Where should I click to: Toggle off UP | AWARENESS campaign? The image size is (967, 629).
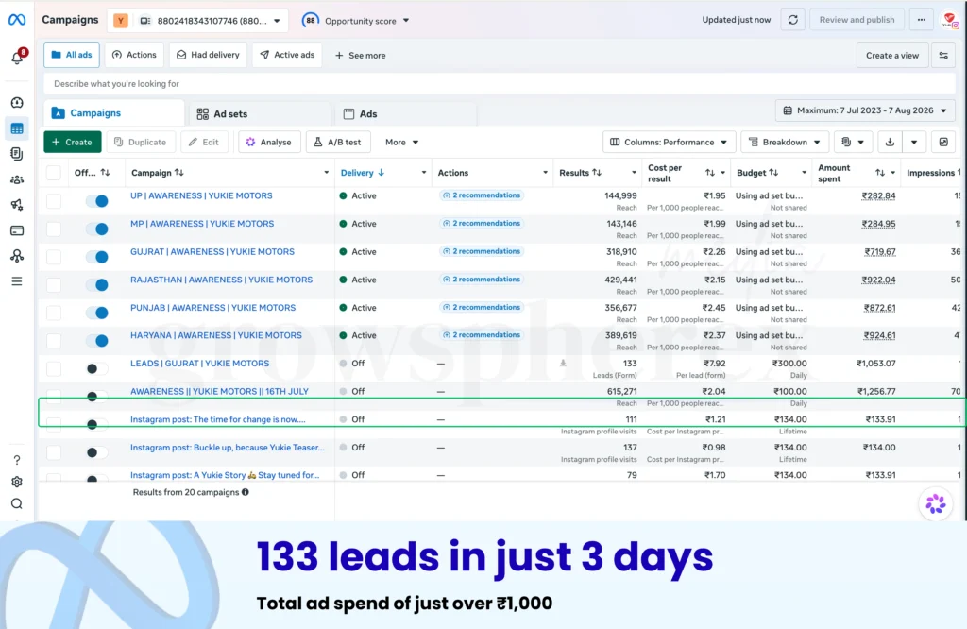(x=97, y=201)
